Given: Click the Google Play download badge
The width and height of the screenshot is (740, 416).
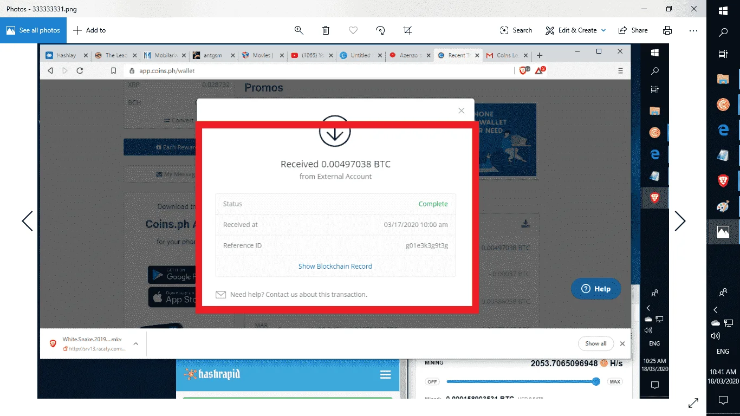Looking at the screenshot, I should (x=172, y=275).
